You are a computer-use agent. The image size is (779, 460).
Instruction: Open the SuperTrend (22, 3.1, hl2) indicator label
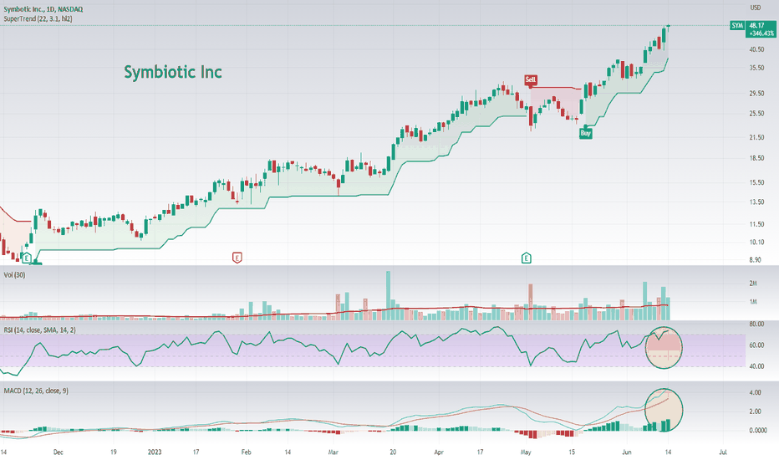tap(38, 19)
